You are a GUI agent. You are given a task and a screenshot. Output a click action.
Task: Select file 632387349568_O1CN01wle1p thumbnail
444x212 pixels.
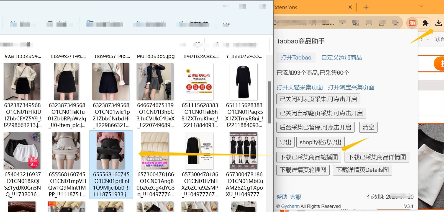click(111, 81)
